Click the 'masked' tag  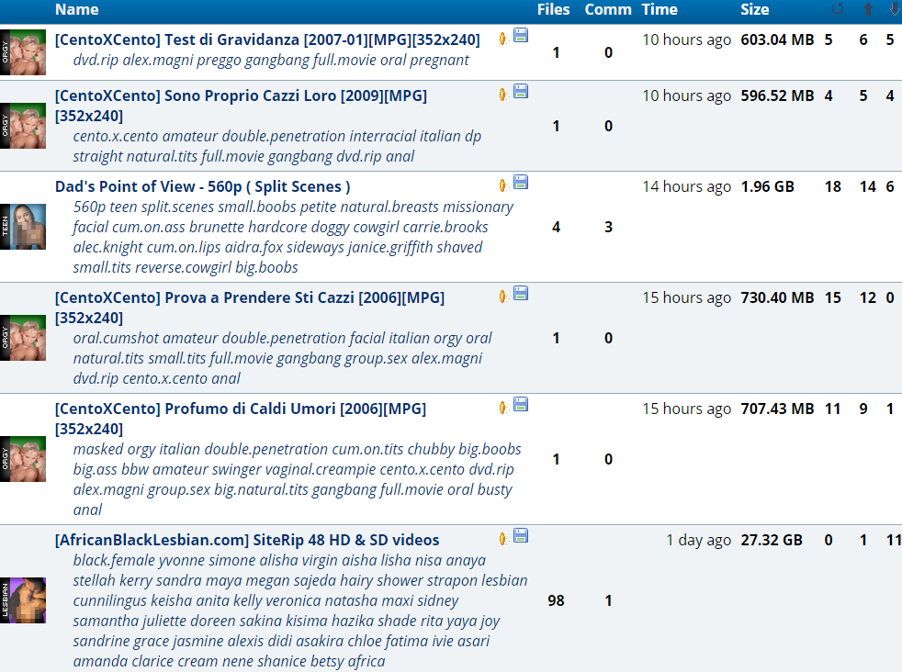[x=98, y=449]
